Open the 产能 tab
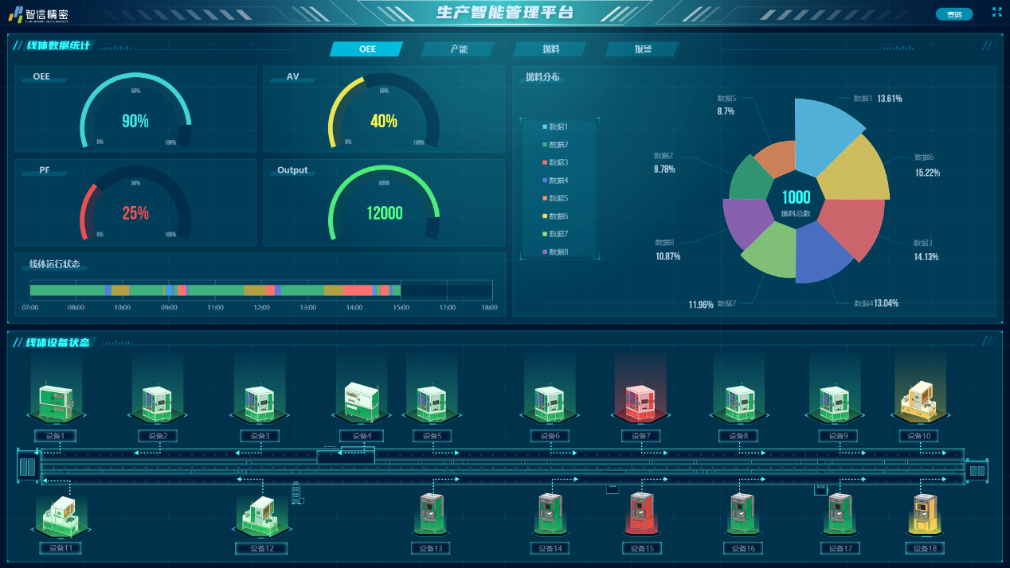 [x=459, y=49]
